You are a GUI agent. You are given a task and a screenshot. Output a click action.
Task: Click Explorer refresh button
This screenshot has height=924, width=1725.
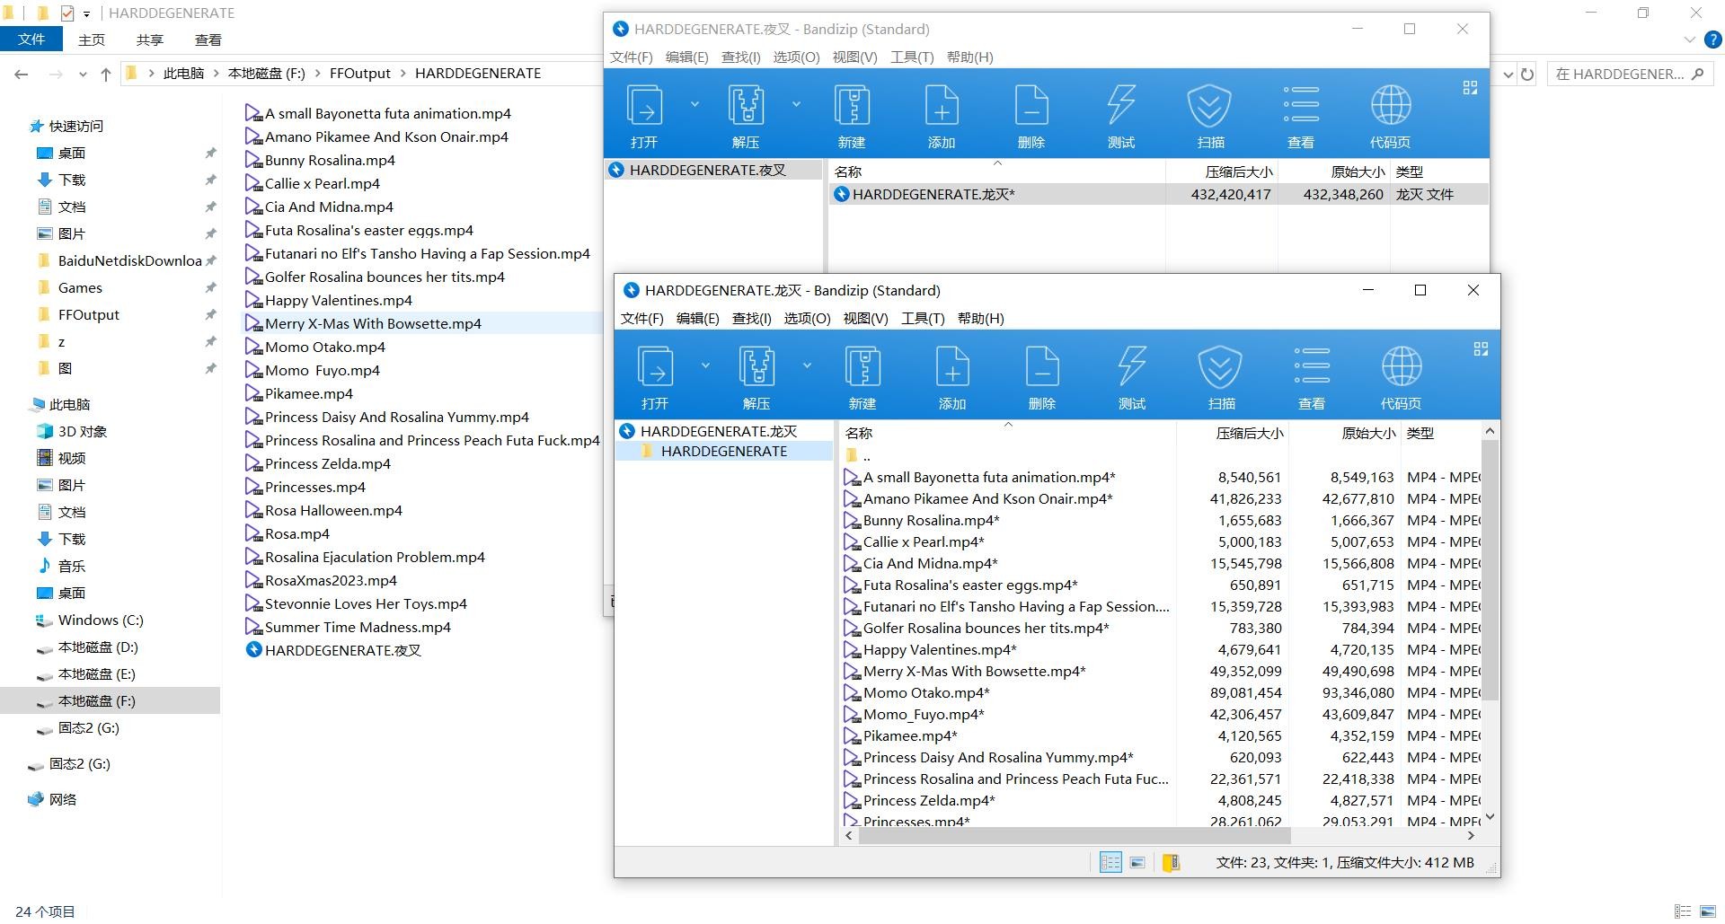coord(1527,74)
